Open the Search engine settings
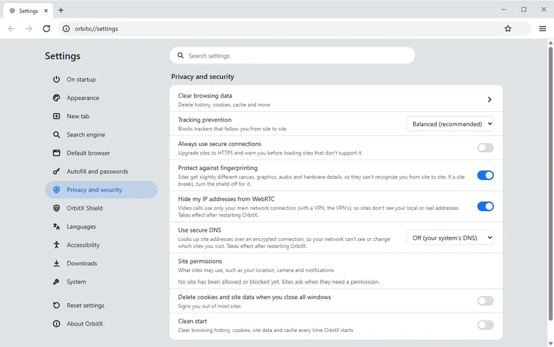The width and height of the screenshot is (554, 347). [101, 134]
